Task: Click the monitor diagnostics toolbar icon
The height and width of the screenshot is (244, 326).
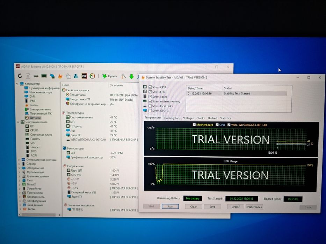Action: 52,76
